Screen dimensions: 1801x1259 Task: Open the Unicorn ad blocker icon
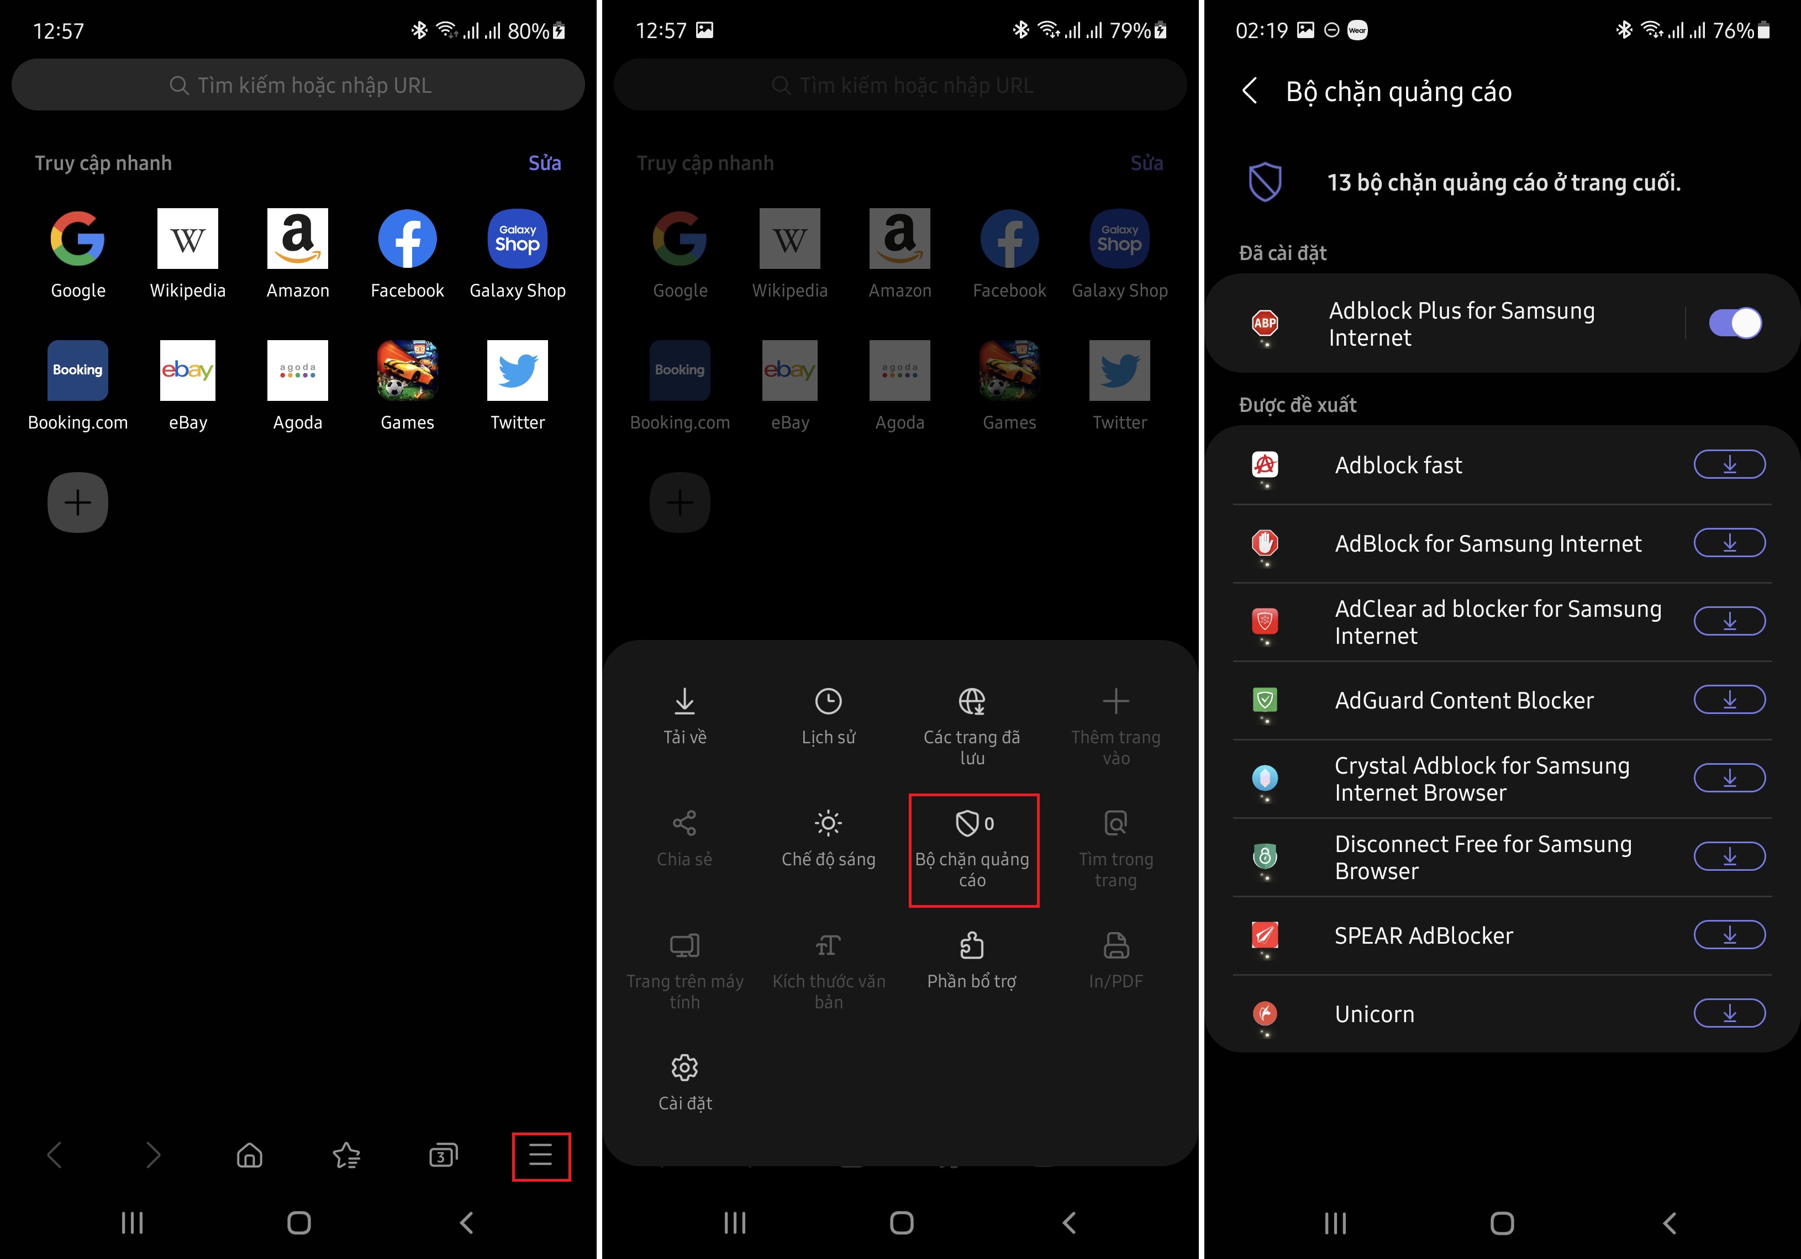pos(1265,1013)
